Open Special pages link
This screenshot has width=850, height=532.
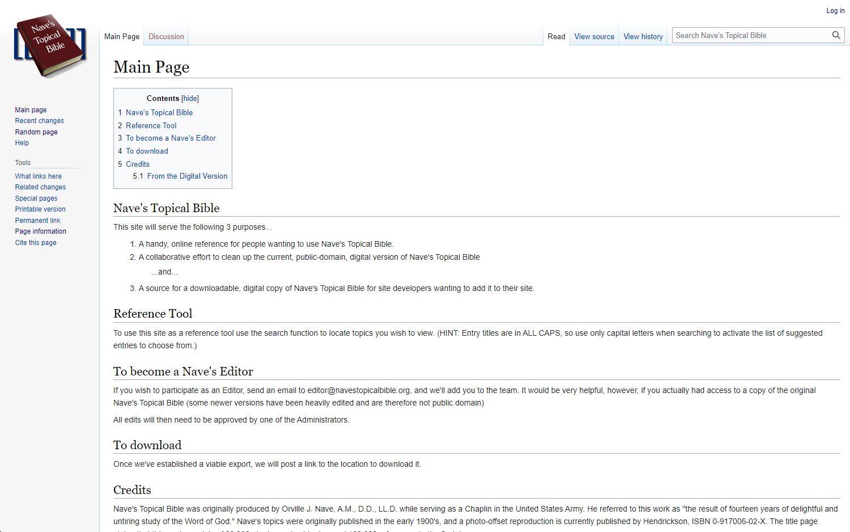(36, 199)
